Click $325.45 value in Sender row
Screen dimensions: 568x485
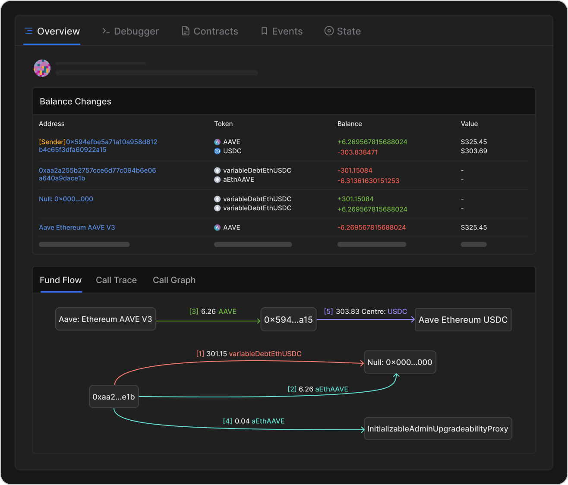click(x=474, y=142)
